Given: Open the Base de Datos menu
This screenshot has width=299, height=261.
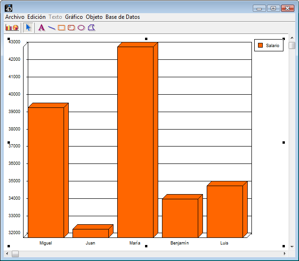Looking at the screenshot, I should point(122,17).
